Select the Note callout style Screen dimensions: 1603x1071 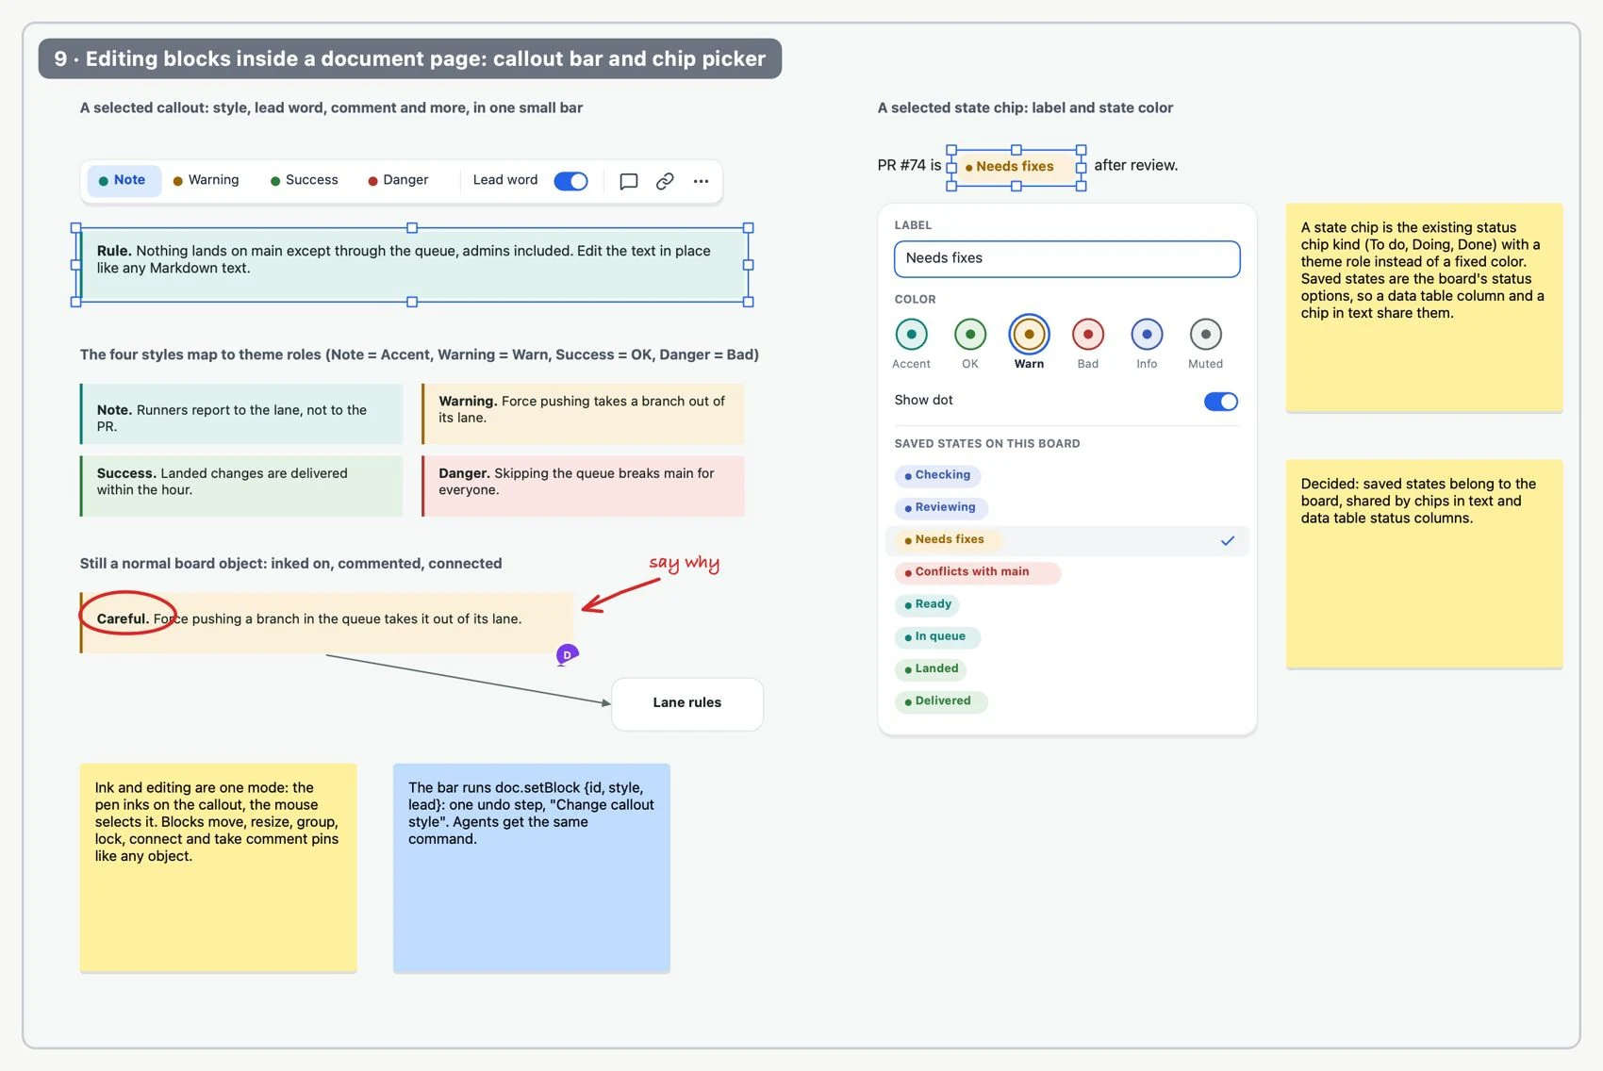124,180
